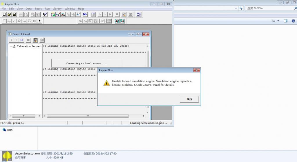Click the tree pane horizontal scrollbar thumb
Screen dimensions: 297x162
pos(23,116)
